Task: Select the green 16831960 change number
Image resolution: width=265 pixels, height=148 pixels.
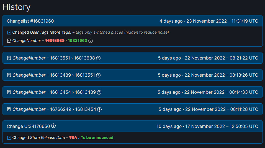Action: 78,41
